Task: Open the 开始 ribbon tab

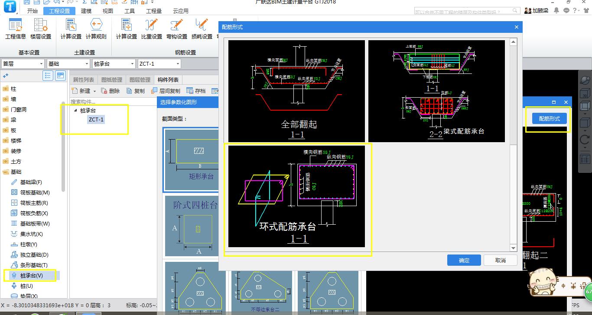Action: tap(33, 11)
